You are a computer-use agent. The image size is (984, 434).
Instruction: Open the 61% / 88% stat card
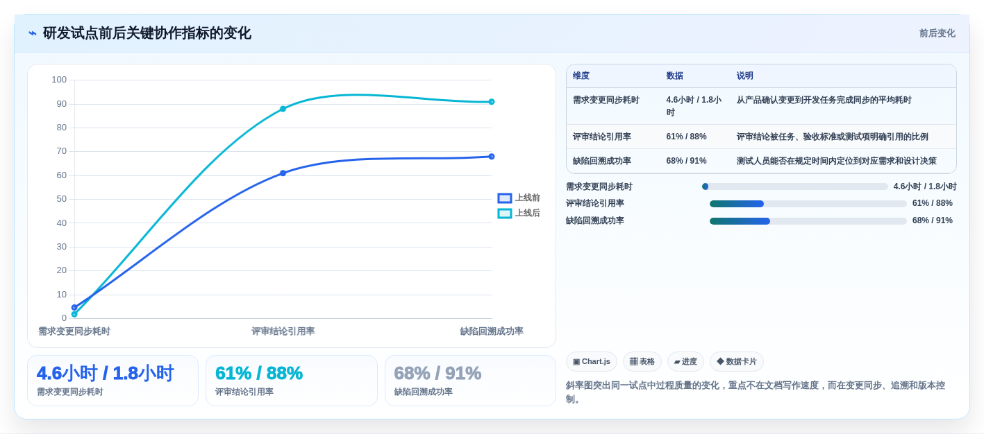292,381
